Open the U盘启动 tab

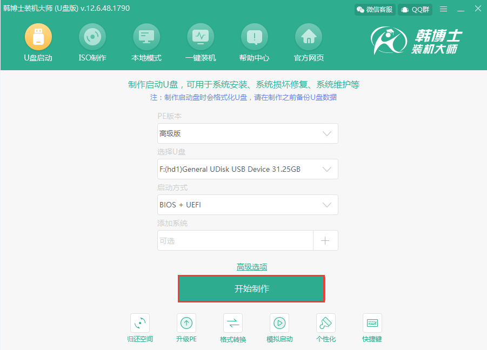coord(38,37)
